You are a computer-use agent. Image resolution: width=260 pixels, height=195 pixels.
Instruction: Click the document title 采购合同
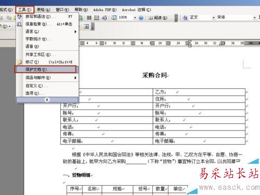click(x=154, y=75)
